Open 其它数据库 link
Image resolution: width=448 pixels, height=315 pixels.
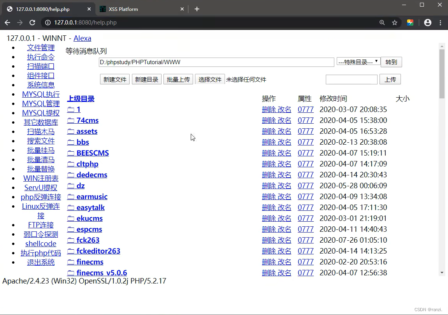(x=41, y=122)
